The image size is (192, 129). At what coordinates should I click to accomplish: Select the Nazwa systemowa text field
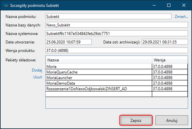coord(116,33)
